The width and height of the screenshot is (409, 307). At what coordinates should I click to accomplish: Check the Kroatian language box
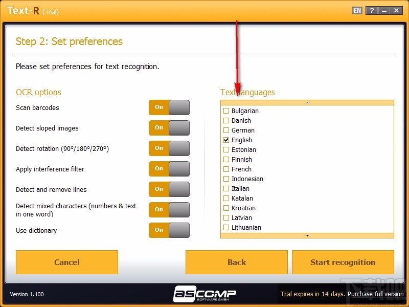pos(226,208)
